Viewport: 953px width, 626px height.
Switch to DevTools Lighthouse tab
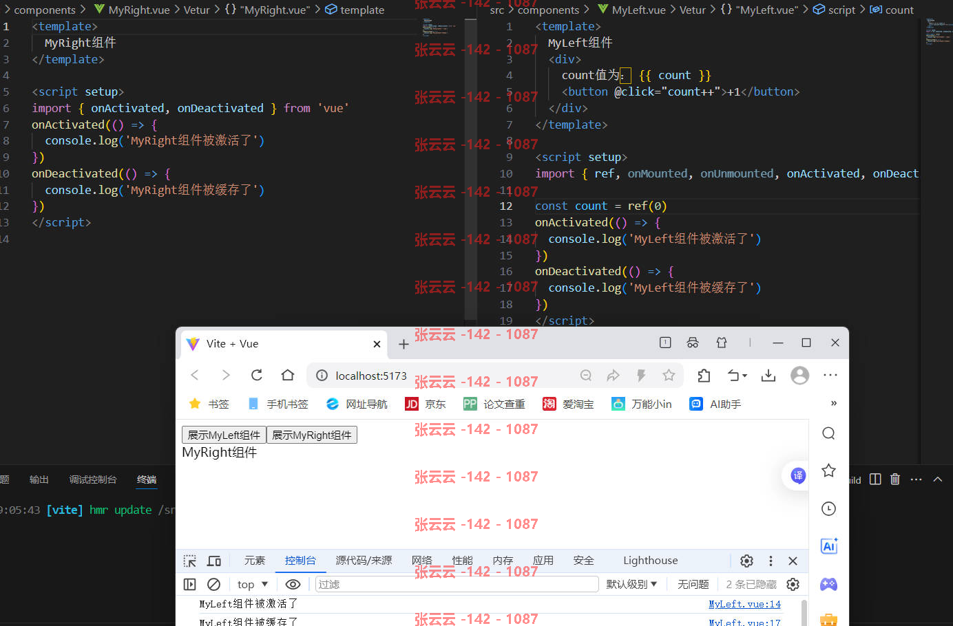650,561
